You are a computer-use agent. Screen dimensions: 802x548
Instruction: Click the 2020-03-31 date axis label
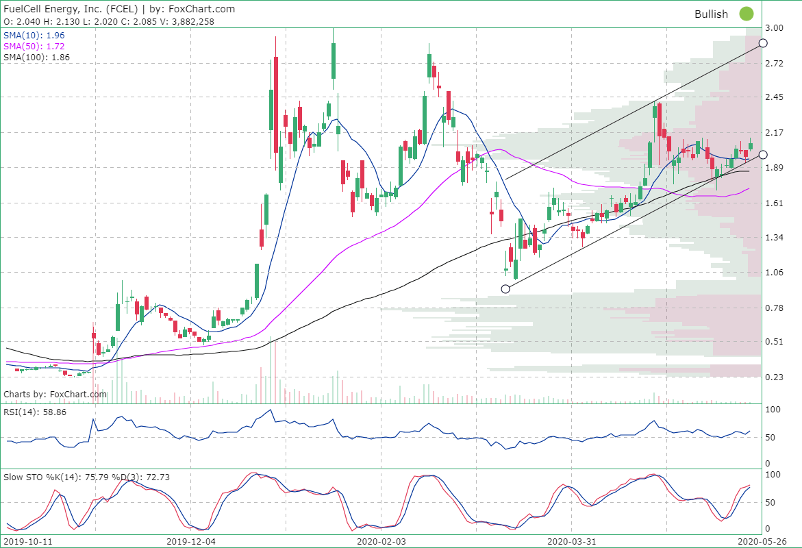click(572, 541)
